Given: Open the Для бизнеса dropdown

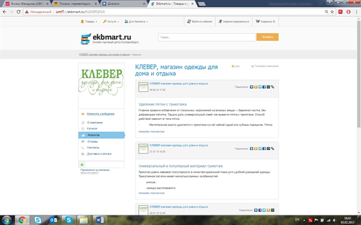Looking at the screenshot, I should (x=137, y=21).
